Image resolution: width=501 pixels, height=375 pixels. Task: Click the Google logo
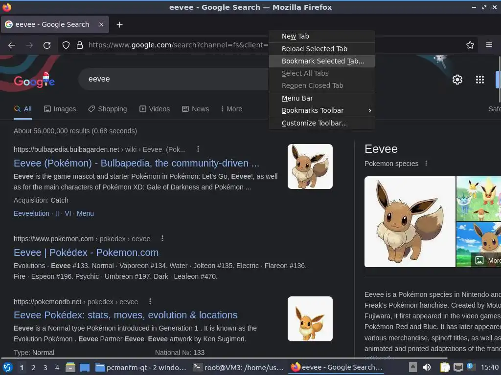34,81
